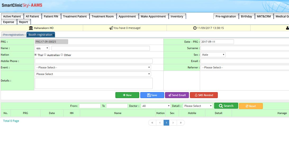289x158 pixels.
Task: Go to the first results page
Action: coord(152,123)
